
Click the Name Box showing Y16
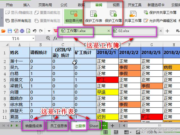[16, 38]
